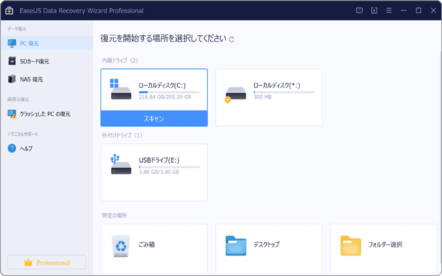Choose the フォルダー選択 label

pos(385,244)
